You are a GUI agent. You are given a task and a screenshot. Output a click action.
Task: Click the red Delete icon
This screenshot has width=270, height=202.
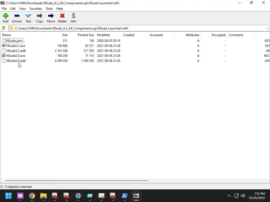pyautogui.click(x=62, y=16)
